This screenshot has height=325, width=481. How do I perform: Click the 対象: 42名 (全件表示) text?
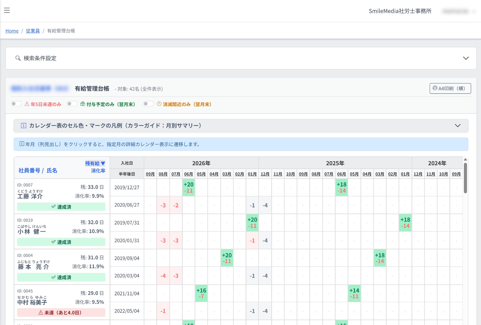point(140,89)
